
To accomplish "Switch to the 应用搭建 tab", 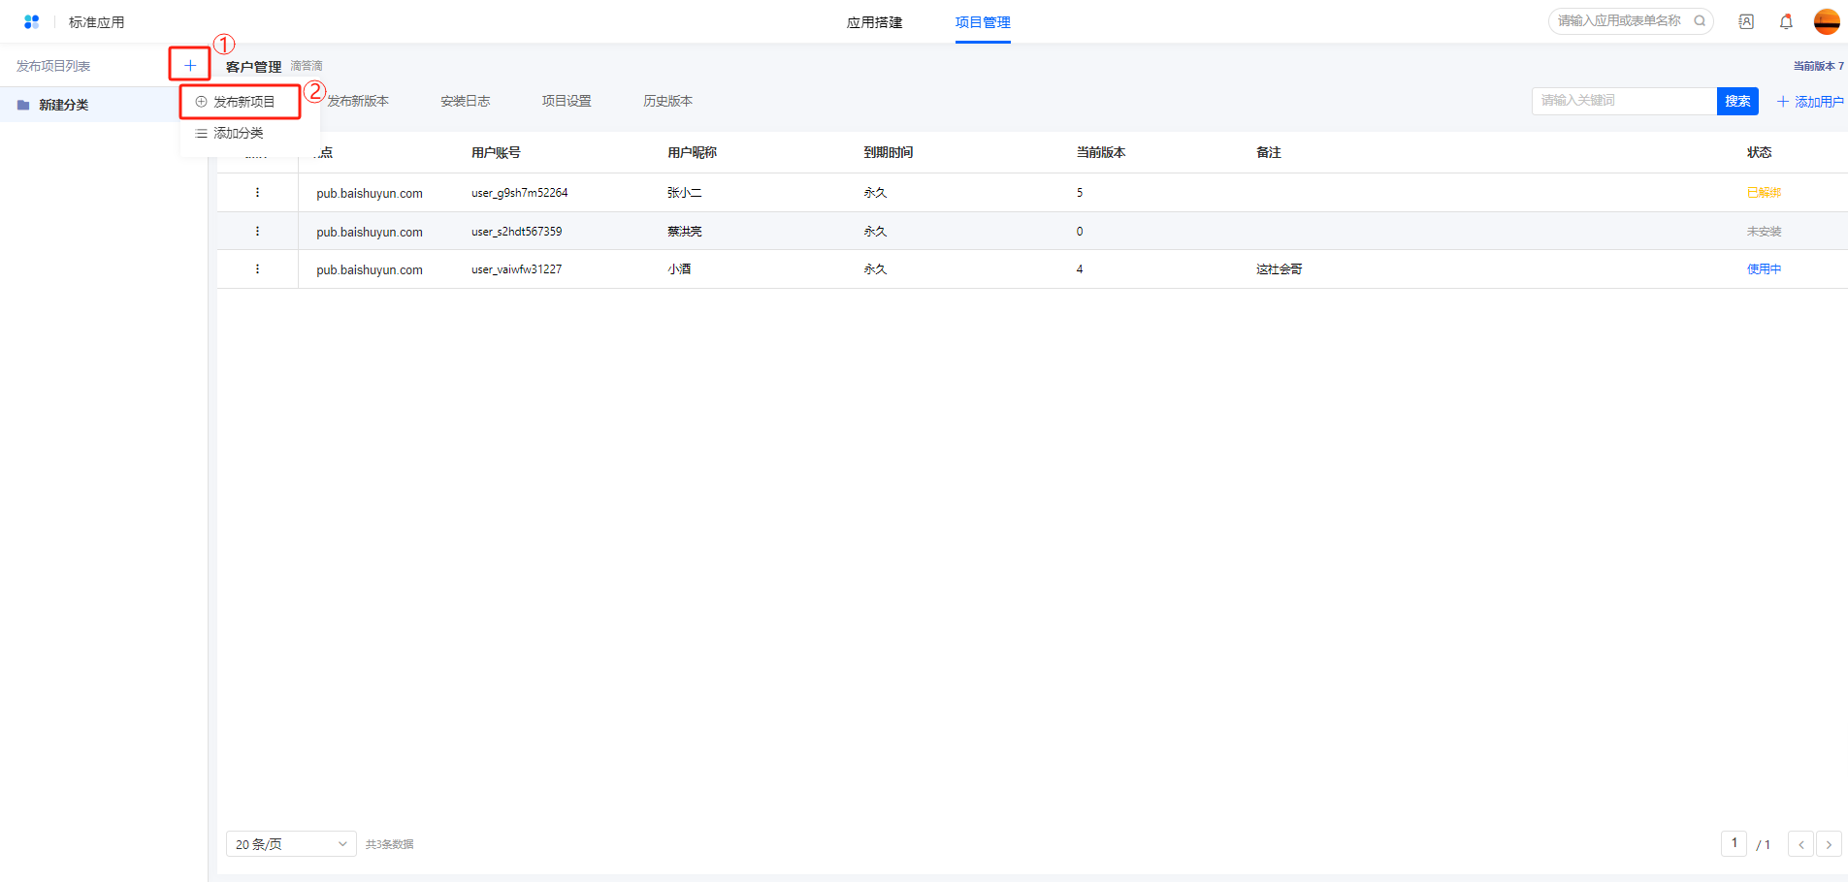I will click(x=874, y=22).
